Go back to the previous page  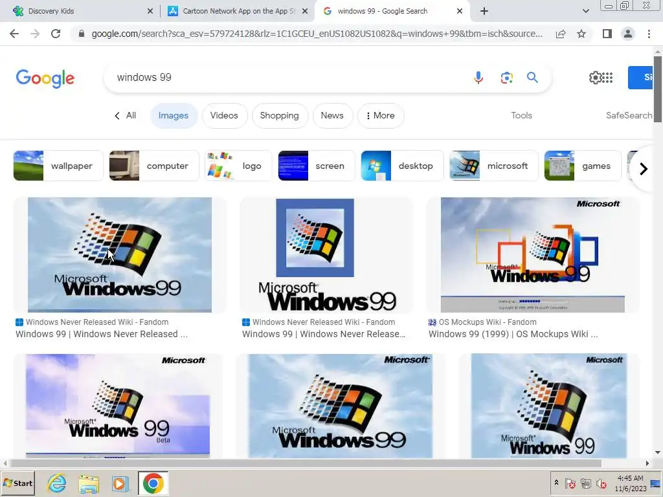pos(14,34)
